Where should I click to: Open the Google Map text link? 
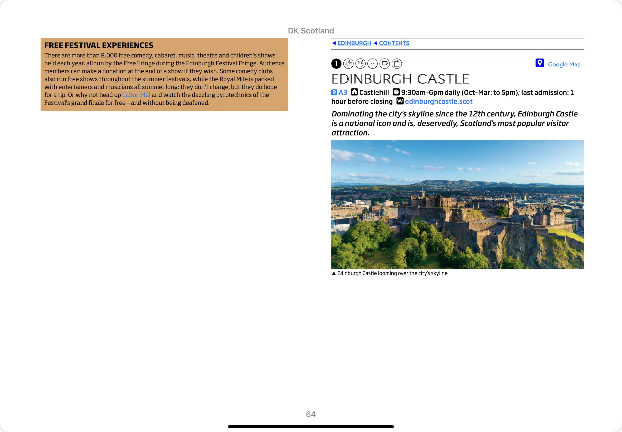coord(564,65)
